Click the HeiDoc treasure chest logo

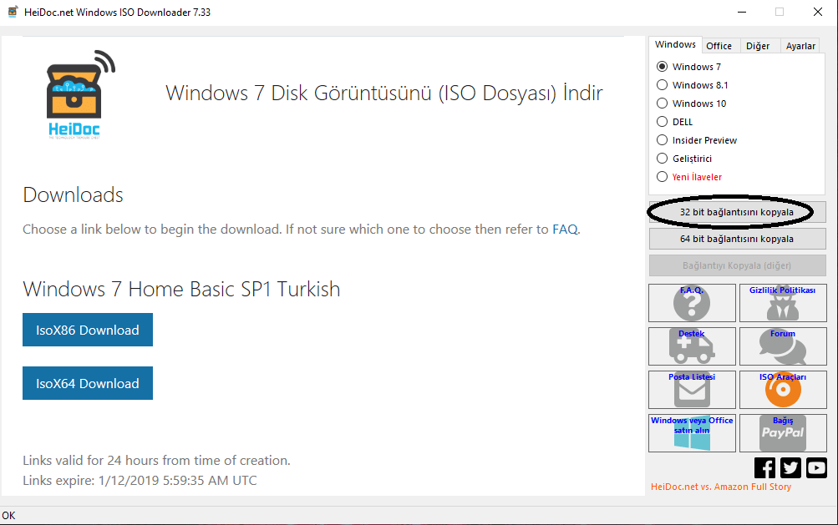click(80, 94)
